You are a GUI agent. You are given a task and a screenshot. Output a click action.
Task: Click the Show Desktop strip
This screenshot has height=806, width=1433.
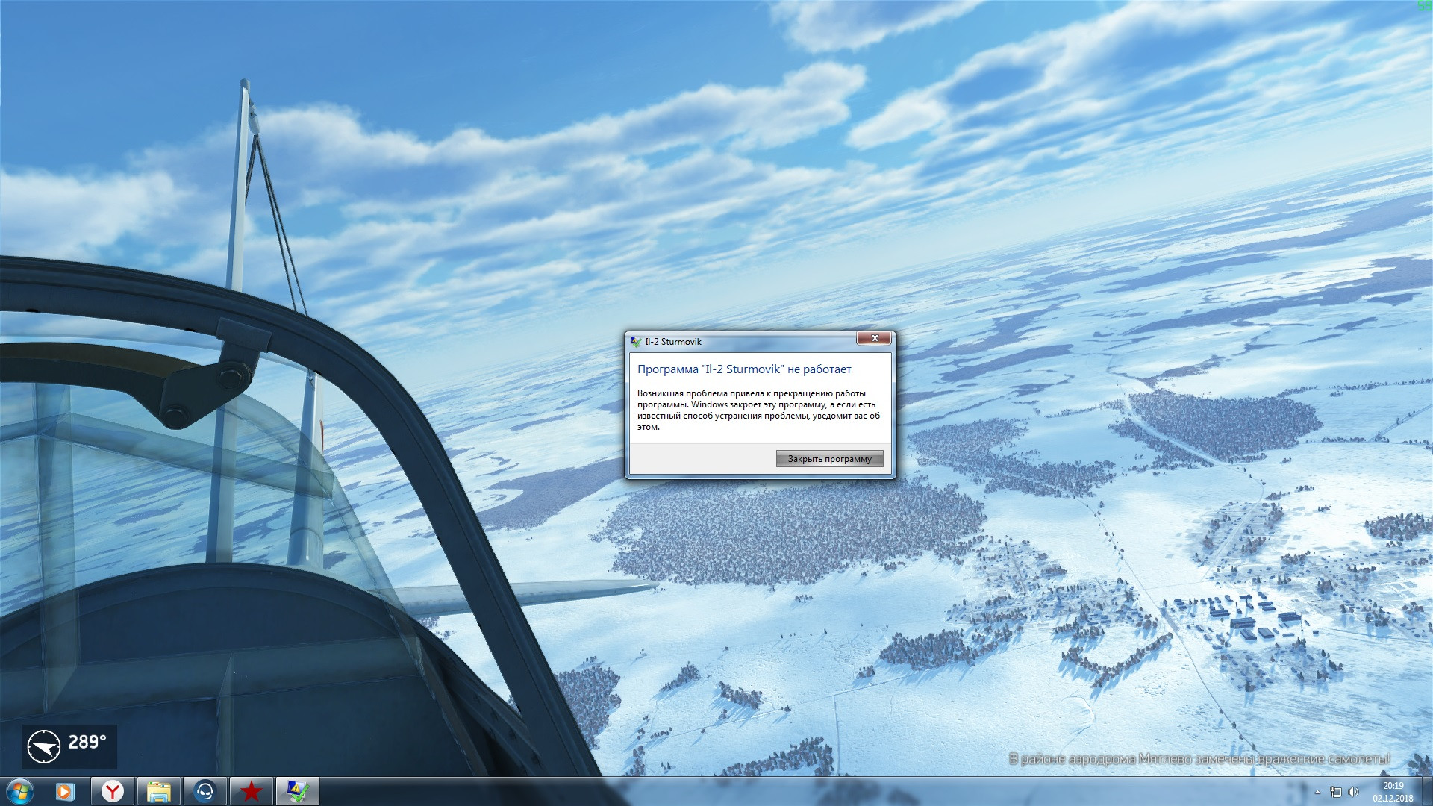pyautogui.click(x=1427, y=791)
